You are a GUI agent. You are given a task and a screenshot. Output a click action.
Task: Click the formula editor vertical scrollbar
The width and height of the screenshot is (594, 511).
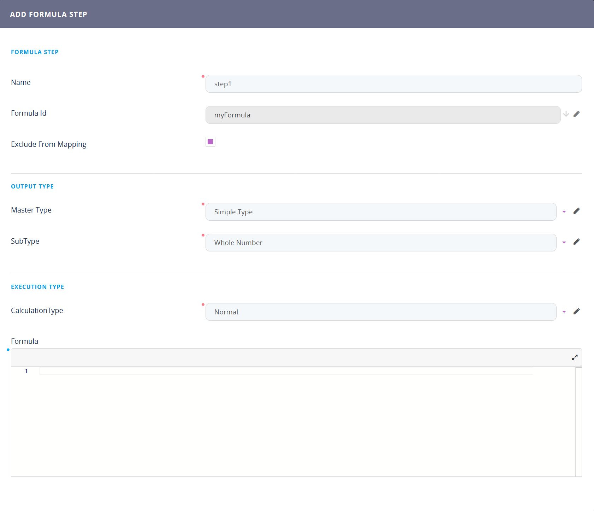(578, 421)
